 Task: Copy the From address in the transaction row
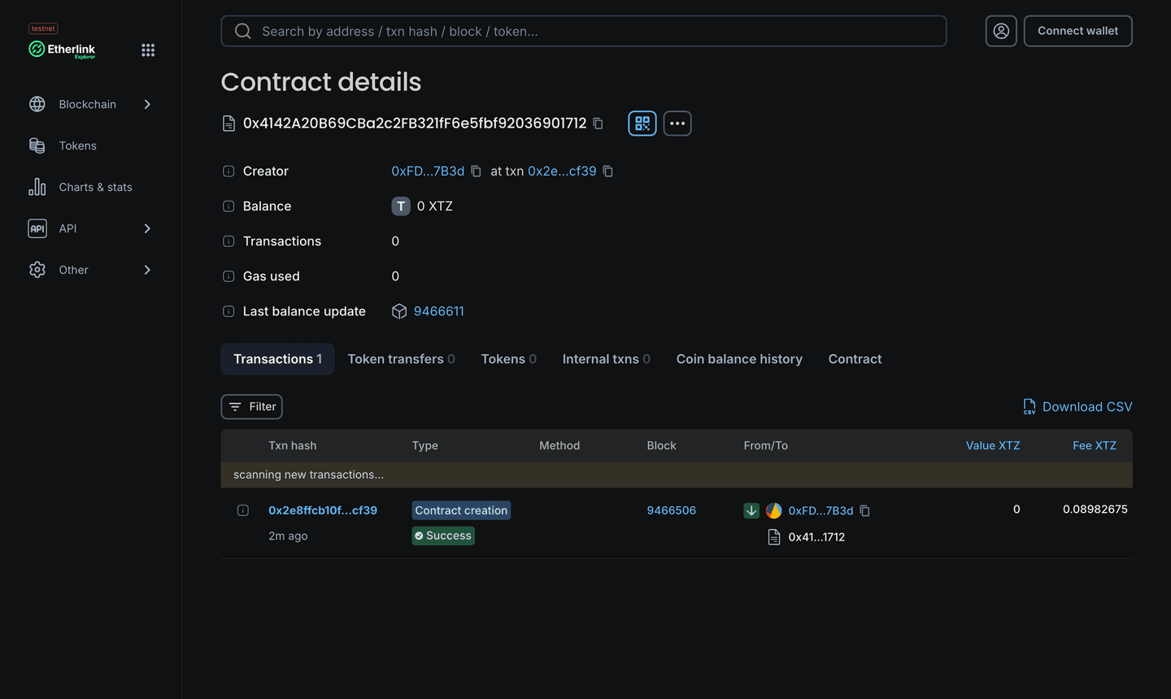point(864,510)
